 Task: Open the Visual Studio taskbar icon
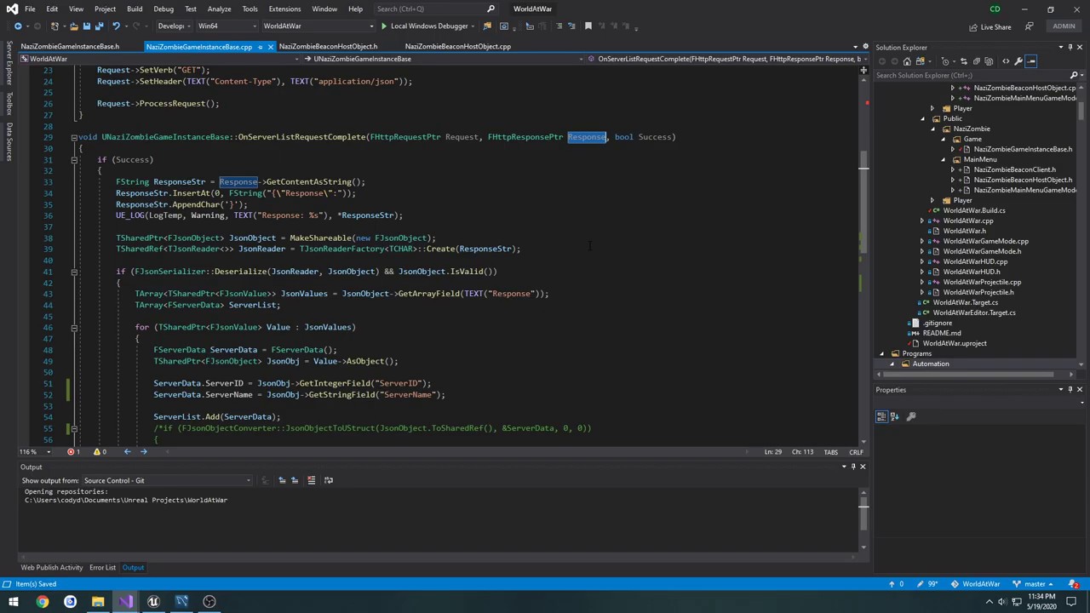[125, 602]
